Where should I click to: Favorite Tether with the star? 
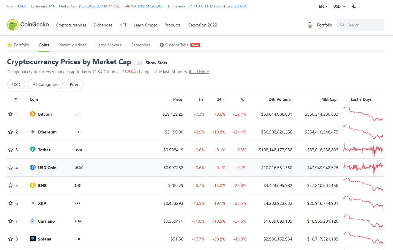11,150
